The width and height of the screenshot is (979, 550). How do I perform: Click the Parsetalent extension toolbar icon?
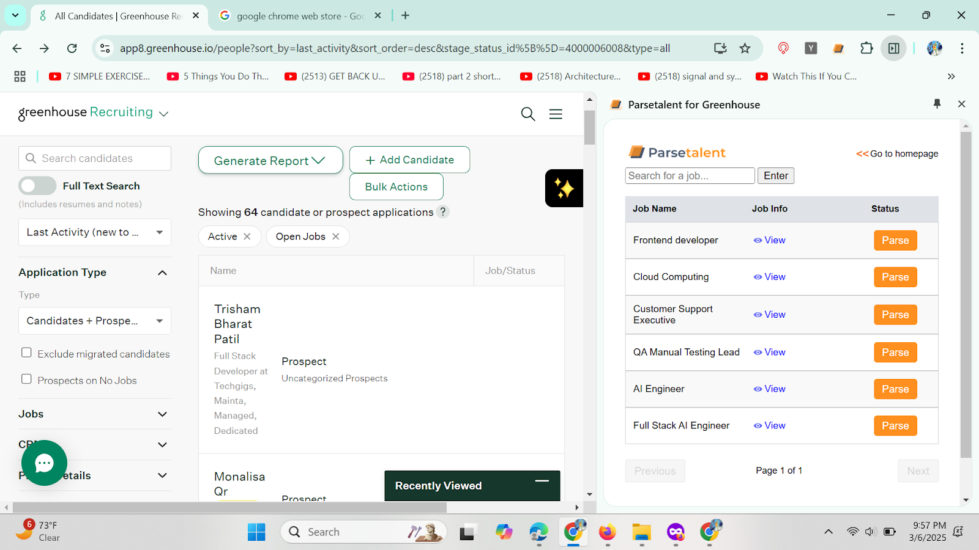pyautogui.click(x=838, y=48)
